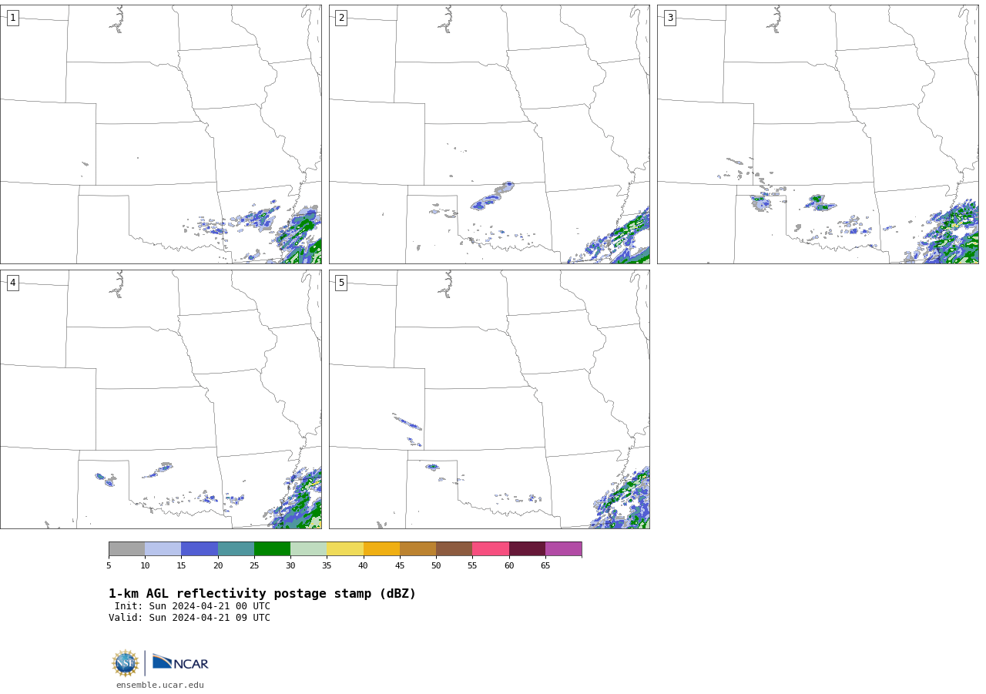This screenshot has width=986, height=694.
Task: Click colorbar tick label 50
Action: [x=436, y=566]
